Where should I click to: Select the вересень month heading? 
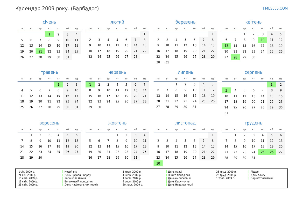49,123
